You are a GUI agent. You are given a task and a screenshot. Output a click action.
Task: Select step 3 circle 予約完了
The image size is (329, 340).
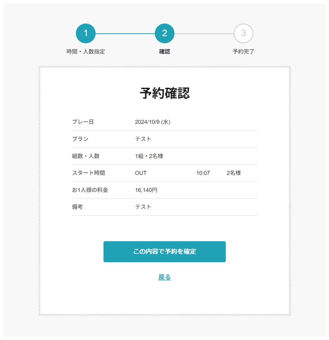243,33
